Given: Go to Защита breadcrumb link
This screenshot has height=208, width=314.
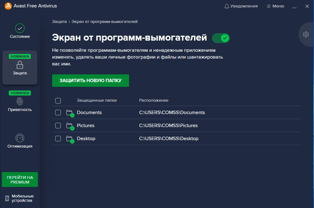Looking at the screenshot, I should [59, 22].
